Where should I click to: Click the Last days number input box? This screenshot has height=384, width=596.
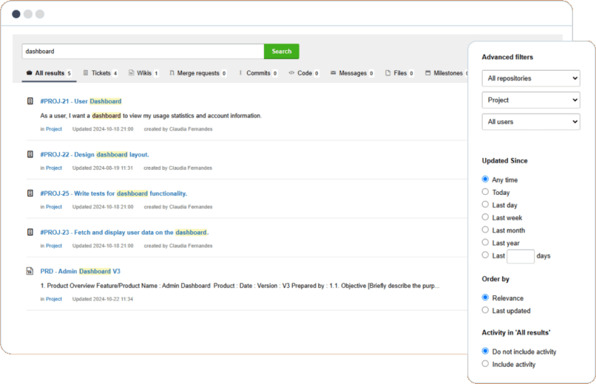(521, 256)
